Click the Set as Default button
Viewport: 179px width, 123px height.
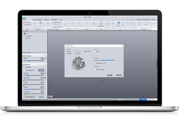tap(30, 97)
